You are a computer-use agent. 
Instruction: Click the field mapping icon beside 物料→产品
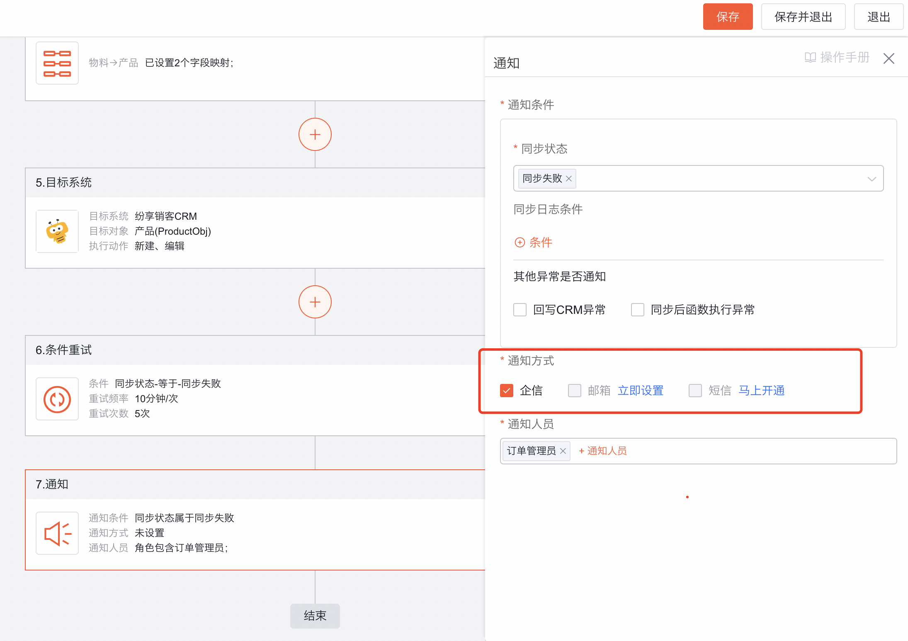click(x=57, y=63)
